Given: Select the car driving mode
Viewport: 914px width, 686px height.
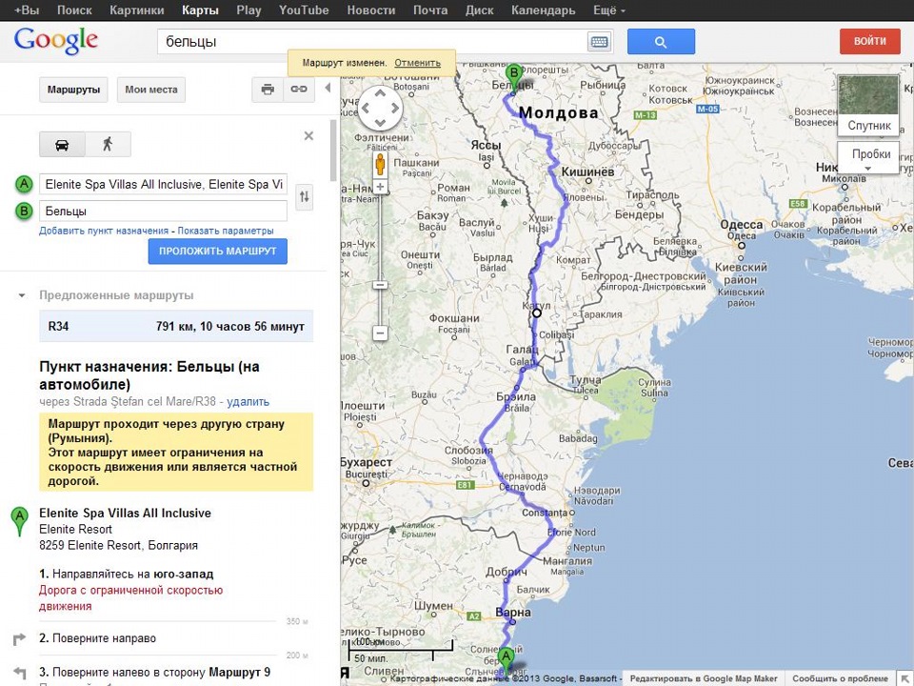Looking at the screenshot, I should click(x=62, y=145).
